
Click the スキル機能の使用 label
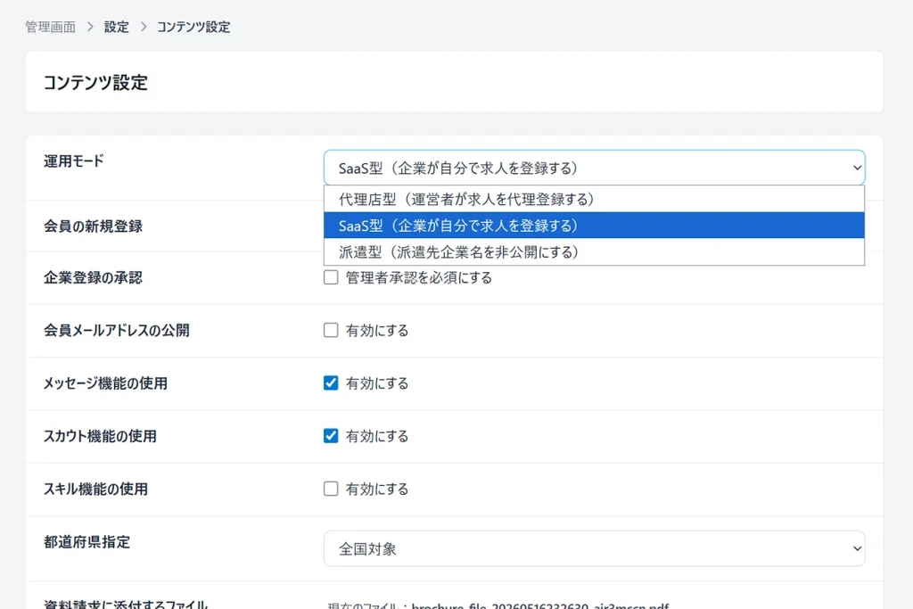(x=95, y=489)
